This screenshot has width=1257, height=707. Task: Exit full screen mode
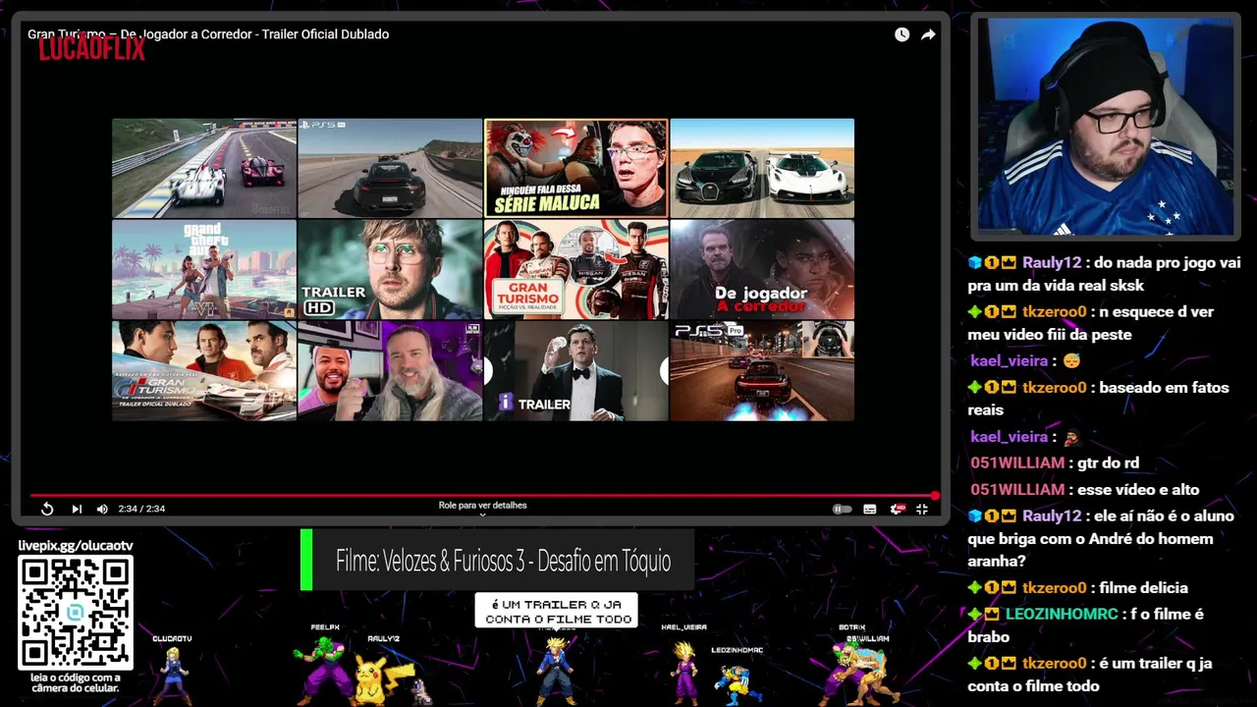point(922,509)
